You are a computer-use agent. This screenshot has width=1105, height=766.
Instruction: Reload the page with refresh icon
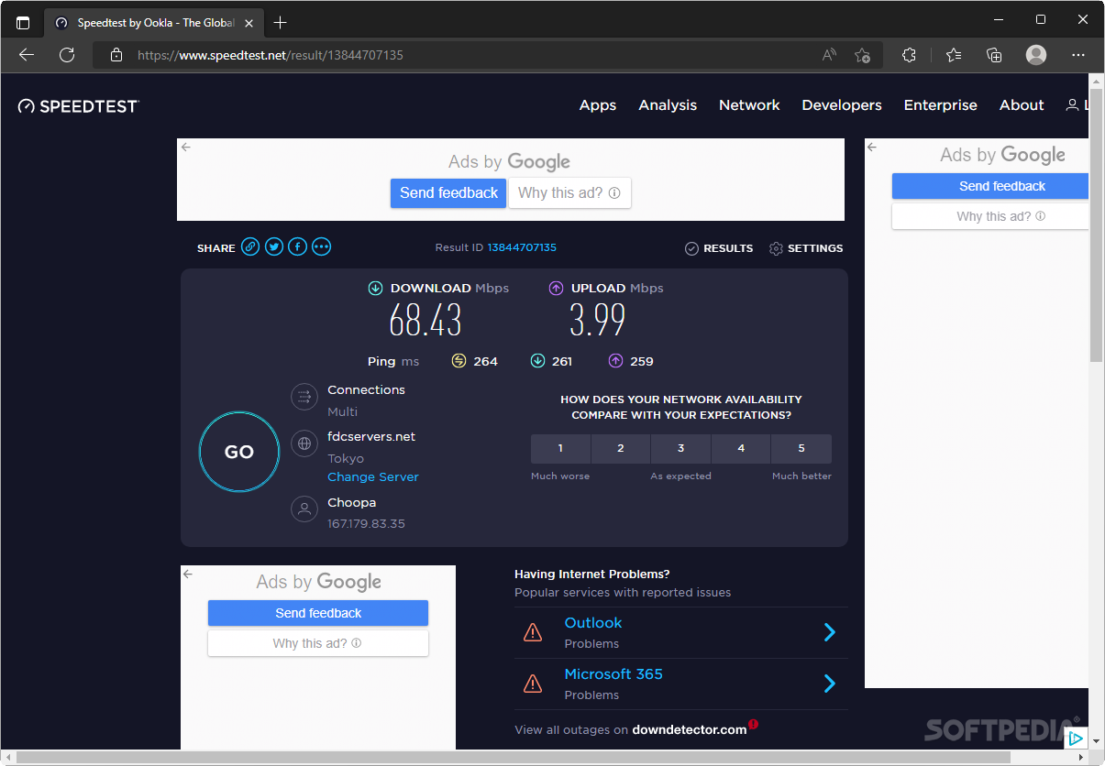[67, 55]
